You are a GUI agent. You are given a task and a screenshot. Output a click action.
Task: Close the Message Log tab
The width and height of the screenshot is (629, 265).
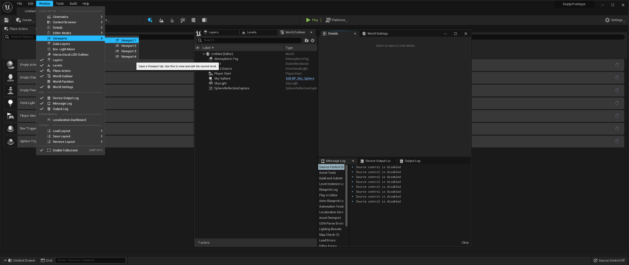point(353,161)
